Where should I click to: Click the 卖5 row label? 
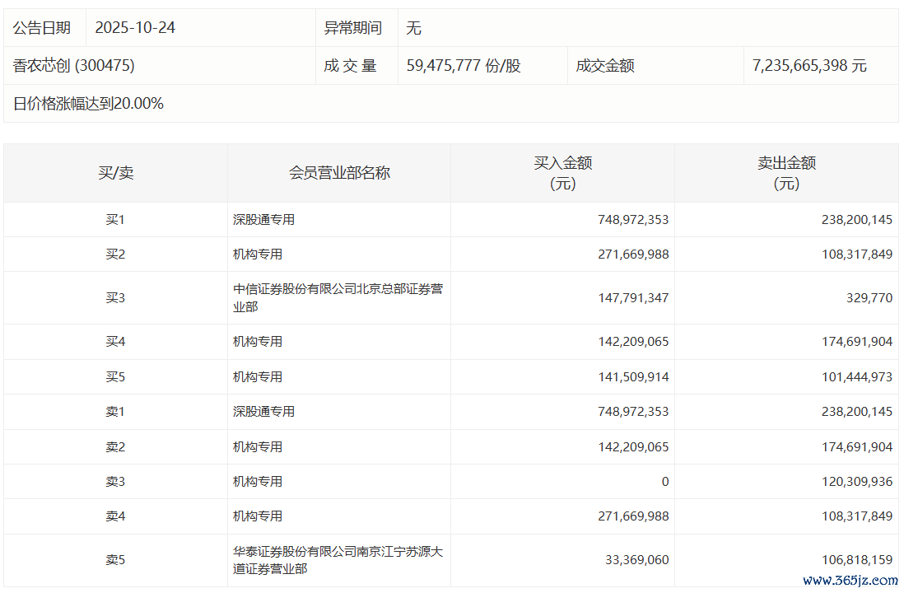click(116, 560)
